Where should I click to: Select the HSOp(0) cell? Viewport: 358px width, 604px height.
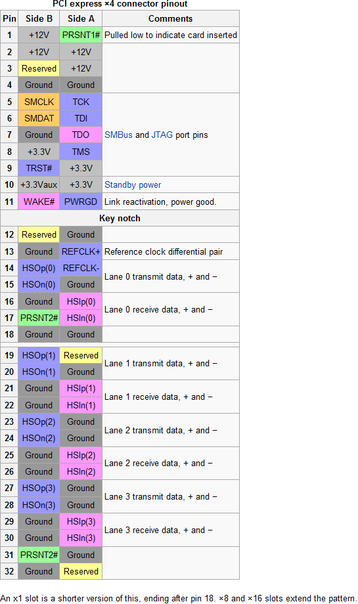tap(39, 268)
